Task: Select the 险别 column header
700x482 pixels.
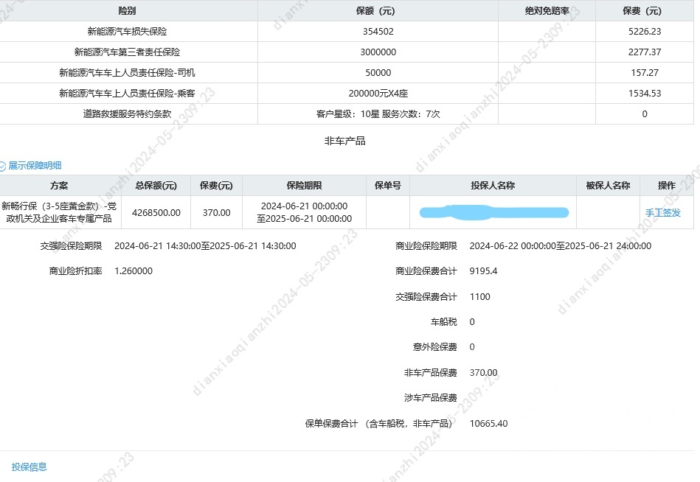Action: (128, 10)
